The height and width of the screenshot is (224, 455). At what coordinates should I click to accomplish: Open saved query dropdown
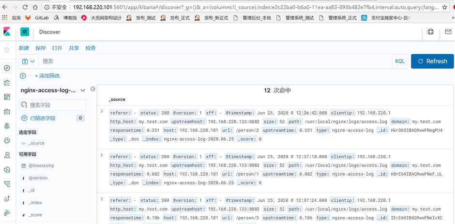[x=29, y=61]
